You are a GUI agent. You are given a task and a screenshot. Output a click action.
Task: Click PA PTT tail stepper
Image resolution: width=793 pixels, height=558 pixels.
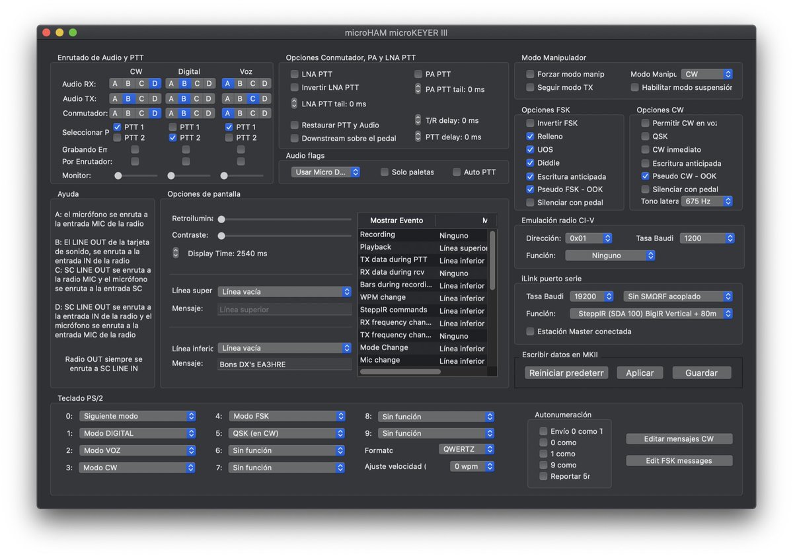418,89
